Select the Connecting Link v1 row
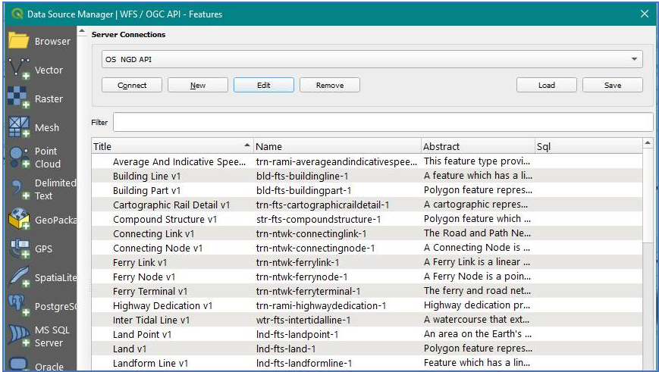659x372 pixels. pos(367,233)
